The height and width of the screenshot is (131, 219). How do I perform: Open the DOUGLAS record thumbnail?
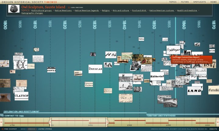pos(95,69)
